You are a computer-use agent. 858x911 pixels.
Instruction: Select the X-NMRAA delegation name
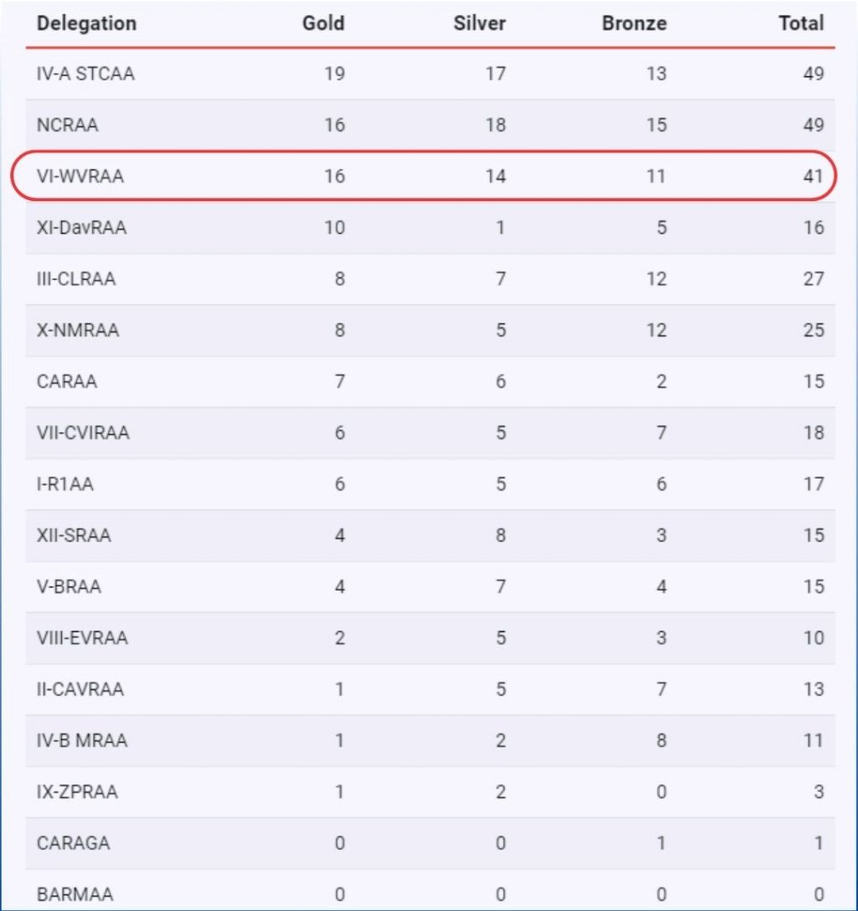tap(78, 330)
